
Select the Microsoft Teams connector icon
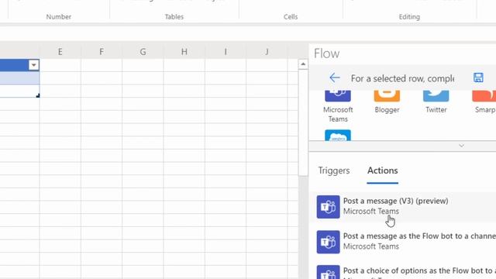point(338,96)
